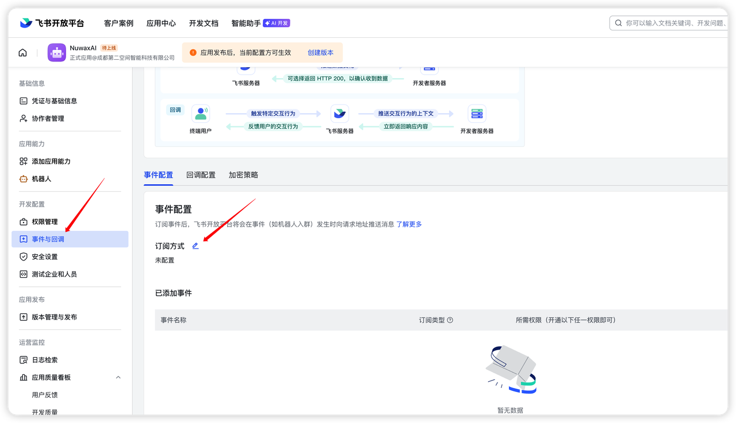The height and width of the screenshot is (423, 736).
Task: Click the 已添加事件 heading
Action: 174,293
